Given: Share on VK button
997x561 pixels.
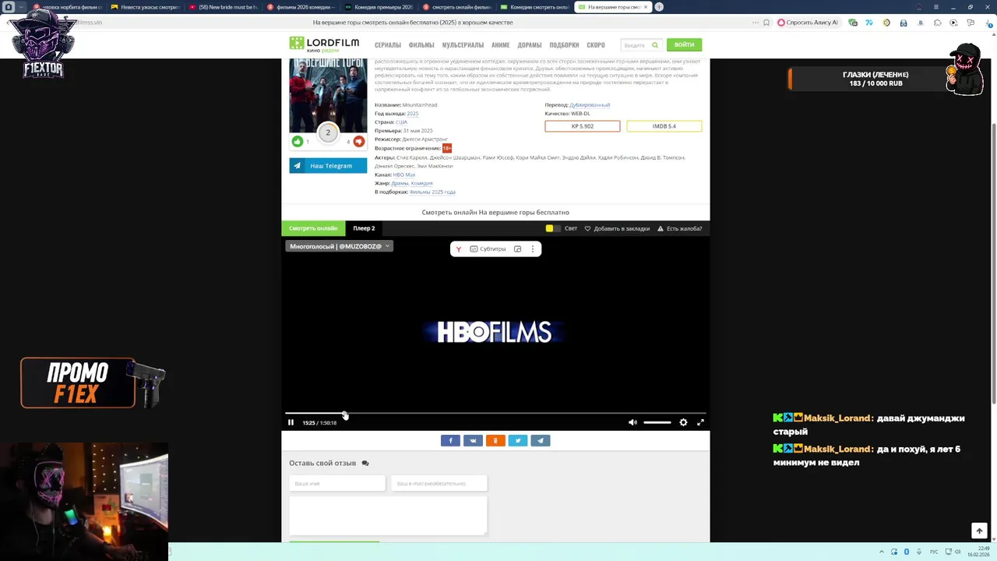Looking at the screenshot, I should [x=473, y=440].
